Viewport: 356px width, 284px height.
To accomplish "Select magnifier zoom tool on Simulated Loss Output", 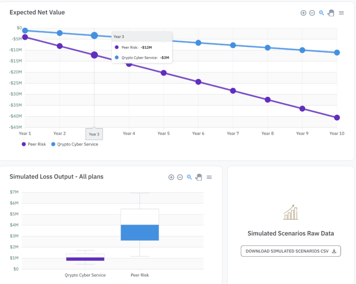I will pos(189,177).
